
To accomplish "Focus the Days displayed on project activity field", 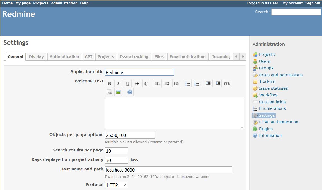I will [x=116, y=160].
